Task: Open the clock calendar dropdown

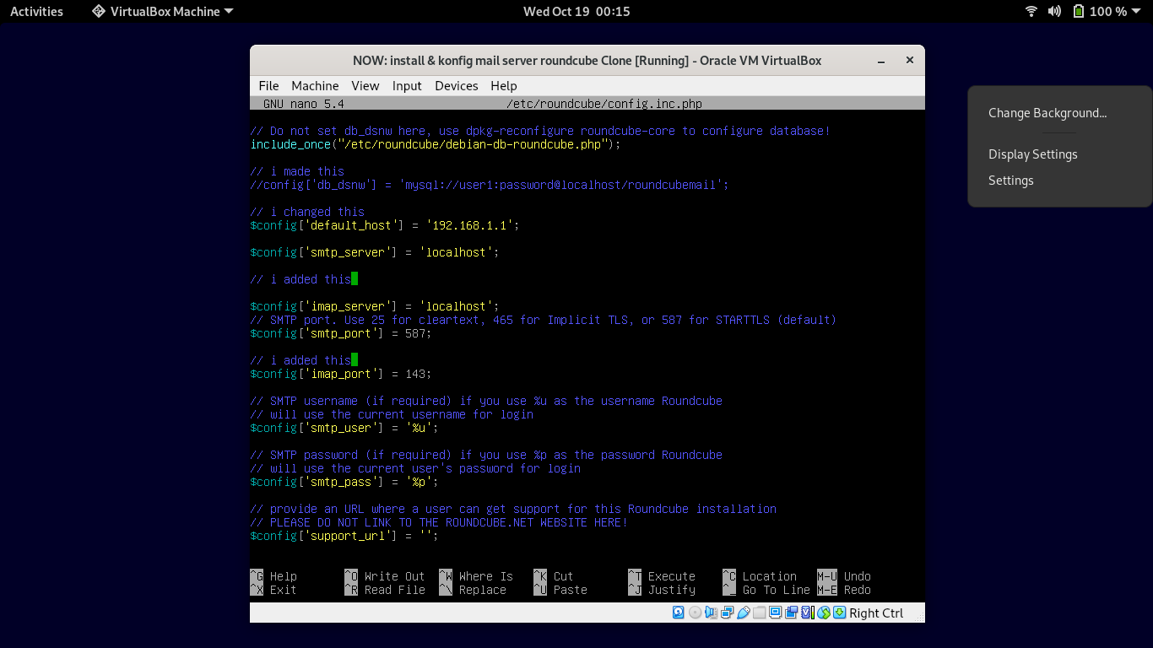Action: coord(576,12)
